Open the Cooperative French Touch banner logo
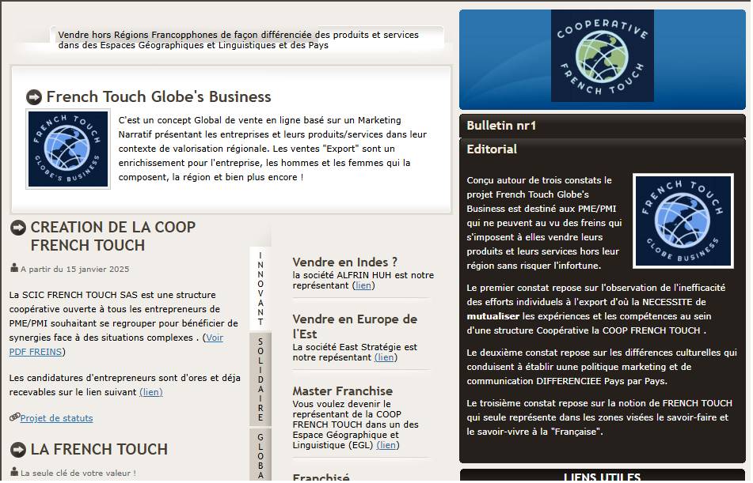 coord(603,56)
